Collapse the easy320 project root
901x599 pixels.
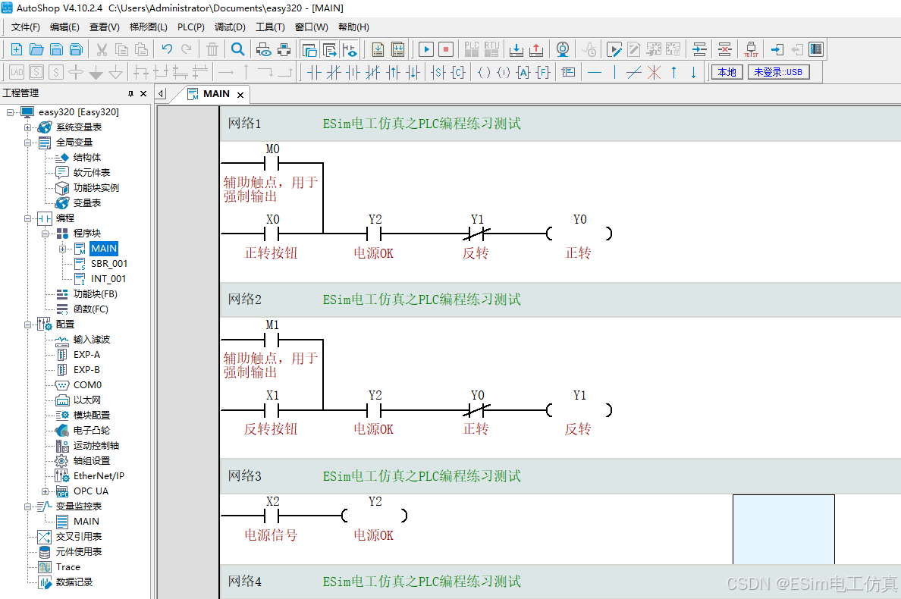[x=11, y=112]
